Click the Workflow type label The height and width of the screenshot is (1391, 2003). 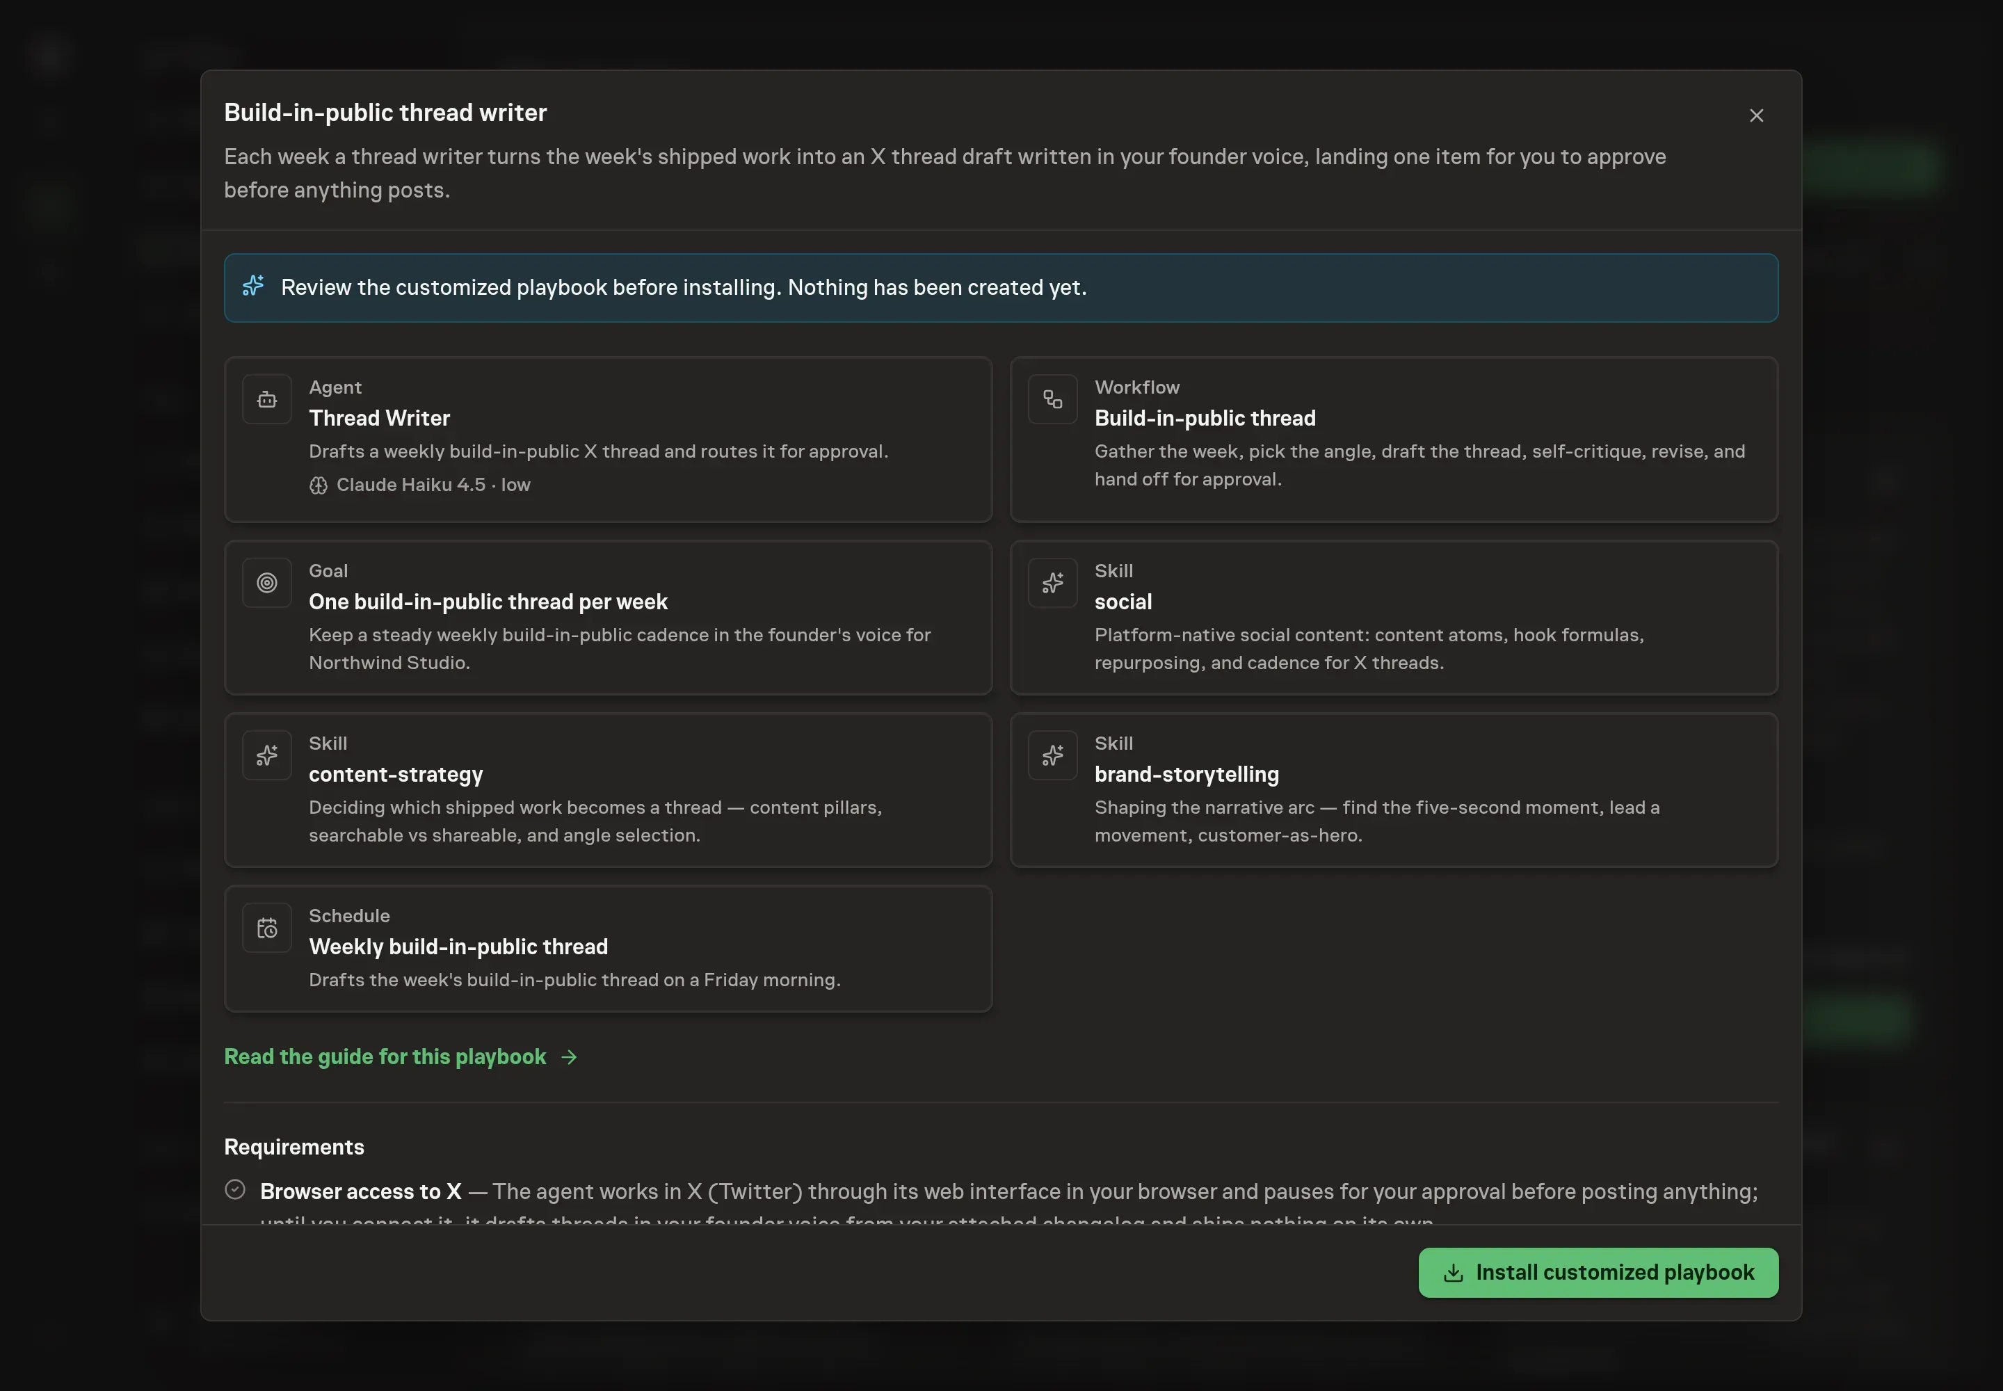coord(1136,387)
